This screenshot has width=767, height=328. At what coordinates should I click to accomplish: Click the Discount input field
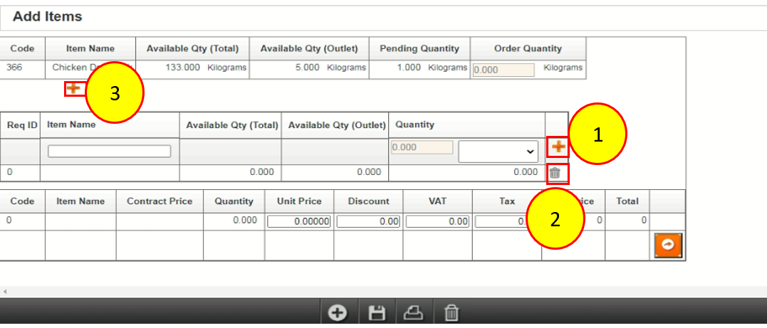368,221
